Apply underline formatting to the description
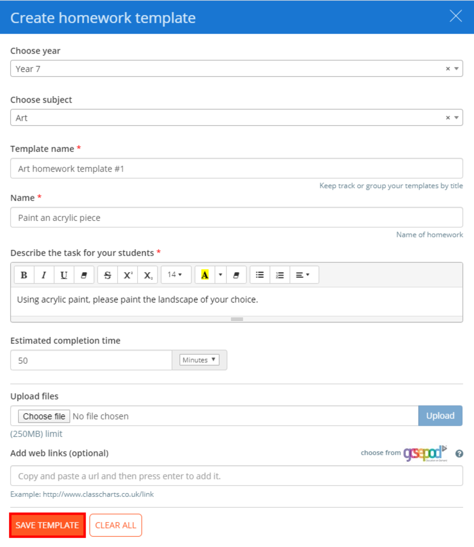474x547 pixels. click(x=64, y=275)
